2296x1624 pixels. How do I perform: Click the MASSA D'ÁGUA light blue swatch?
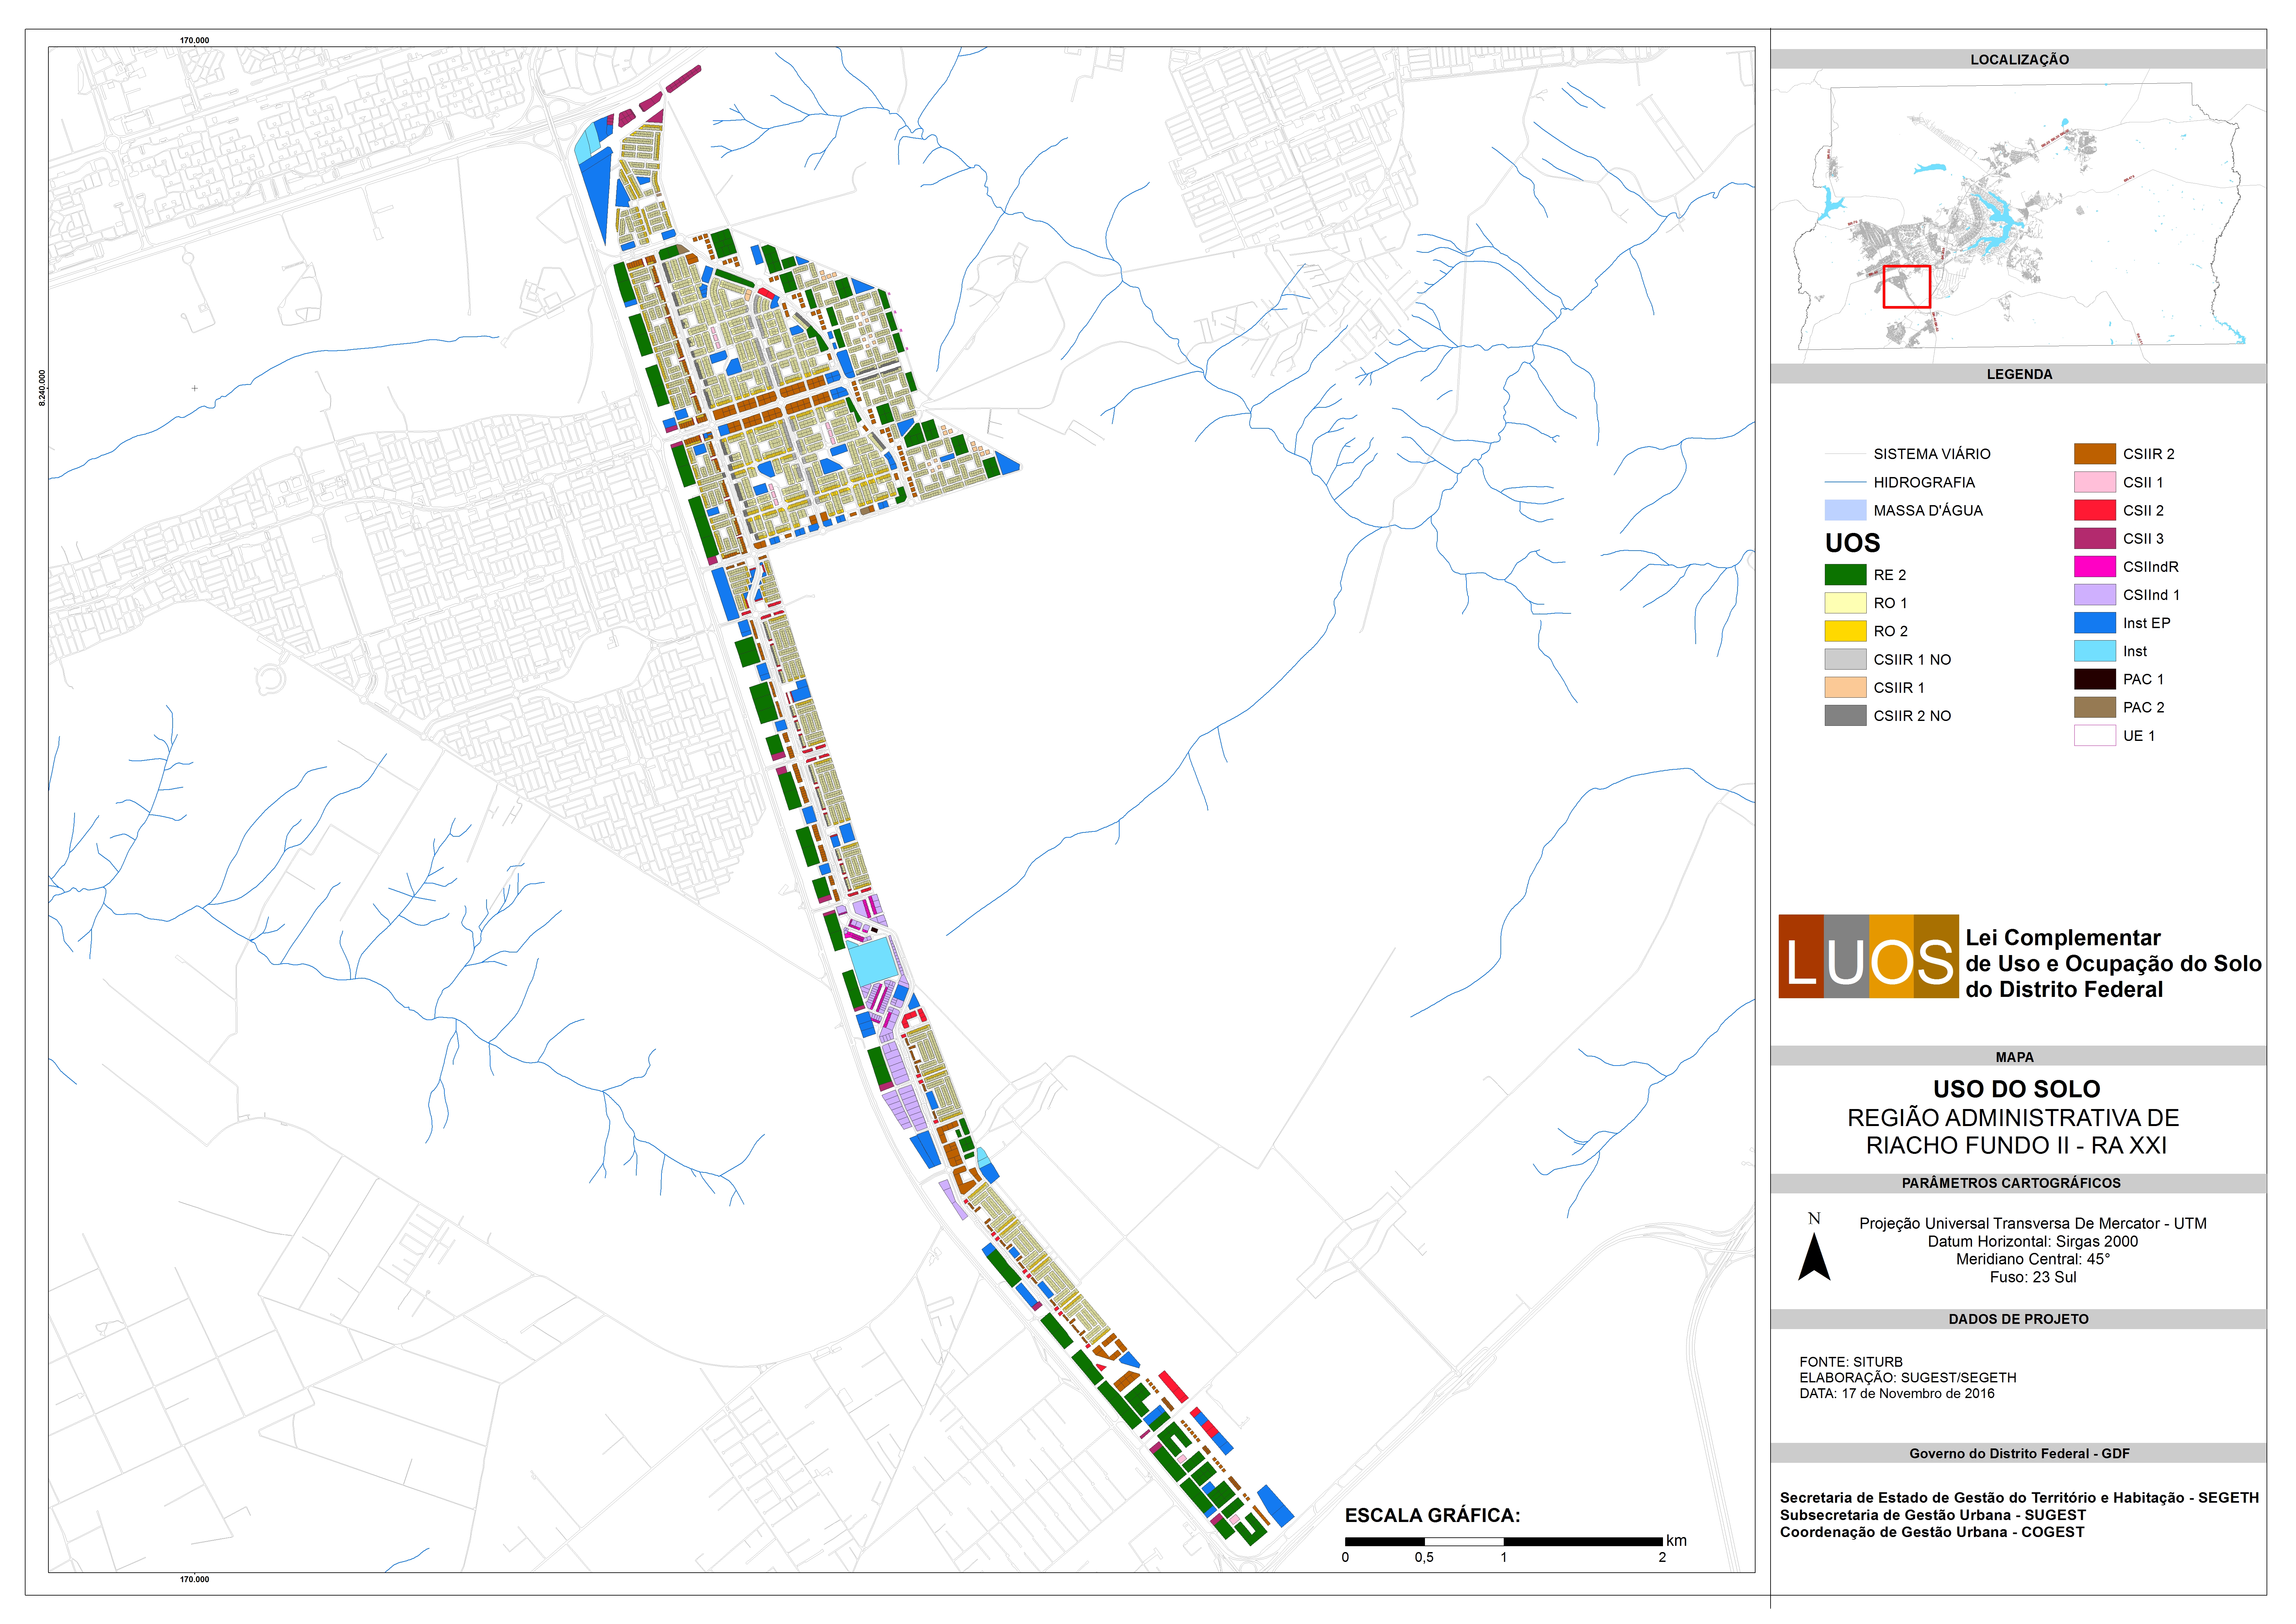click(x=1845, y=510)
